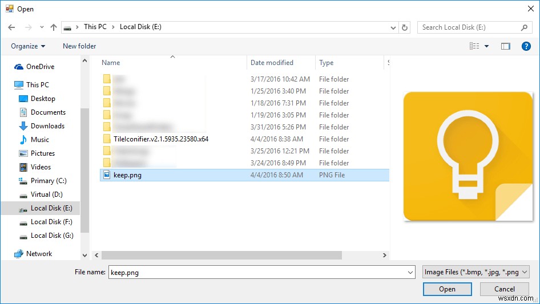
Task: Change the view layout icon
Action: pos(474,46)
